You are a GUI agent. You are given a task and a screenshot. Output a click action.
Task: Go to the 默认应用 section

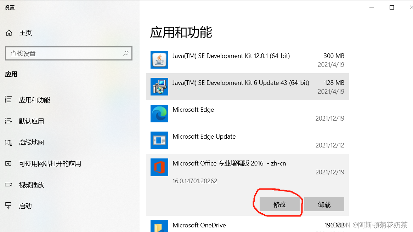[x=31, y=121]
